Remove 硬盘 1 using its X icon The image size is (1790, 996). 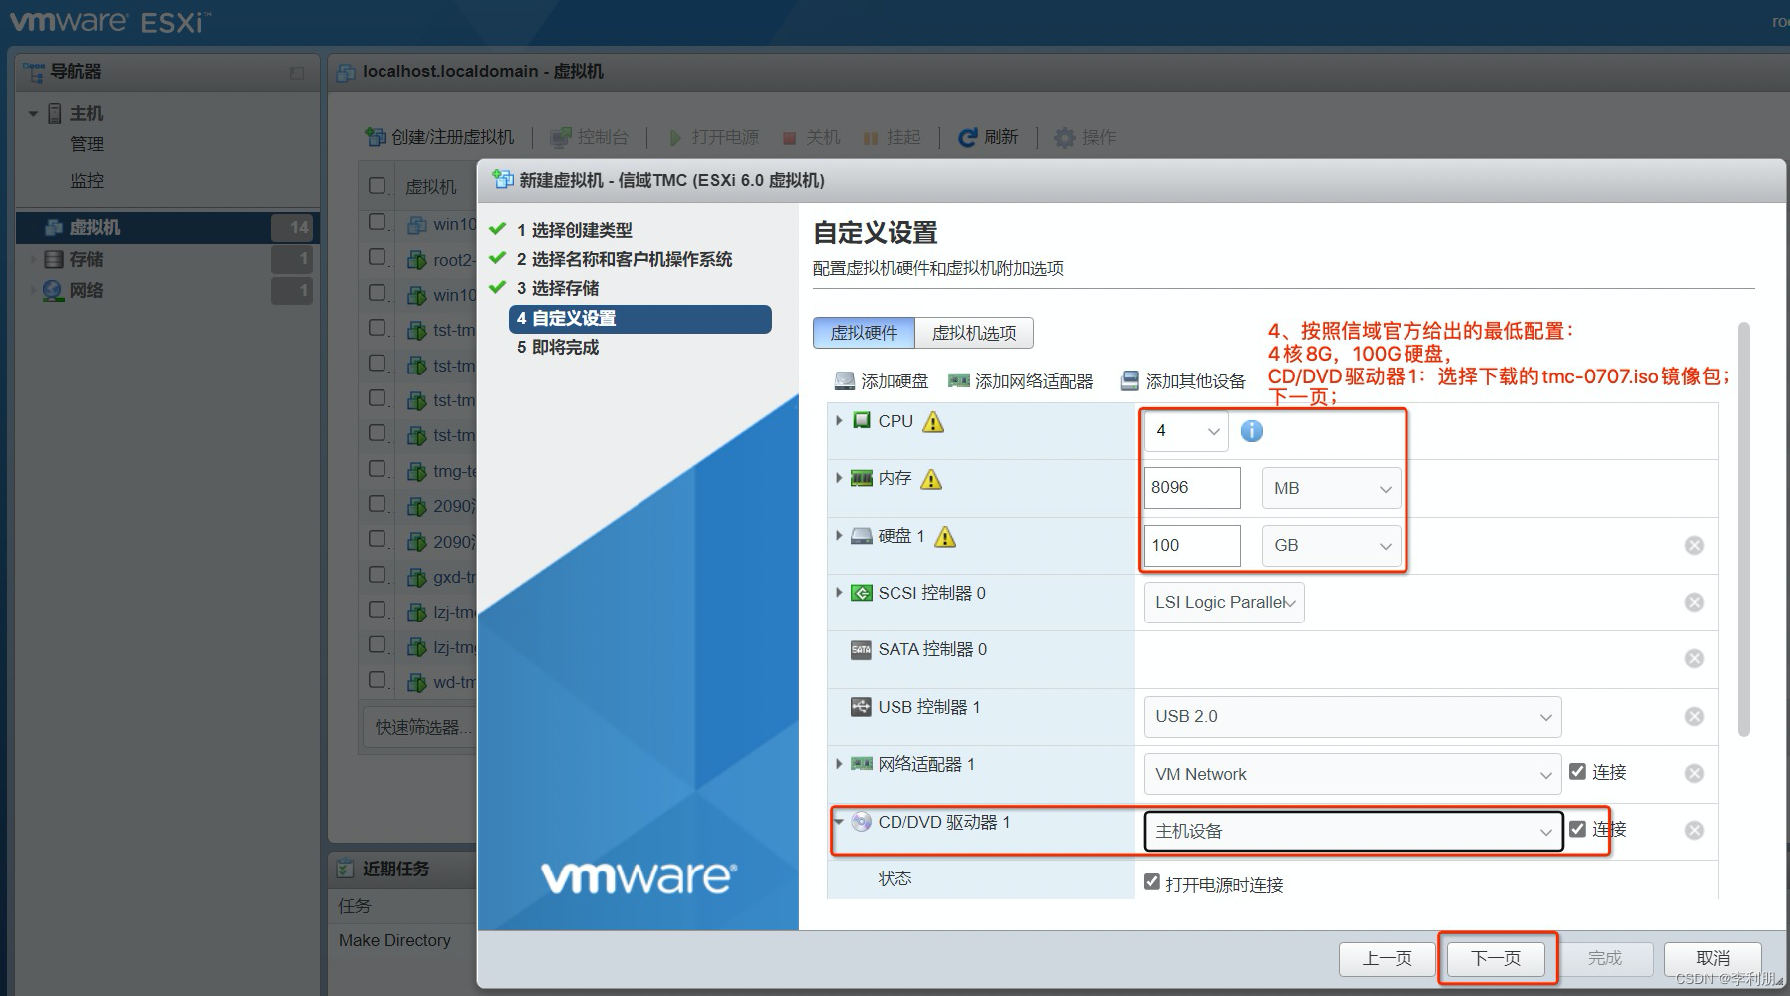coord(1694,545)
